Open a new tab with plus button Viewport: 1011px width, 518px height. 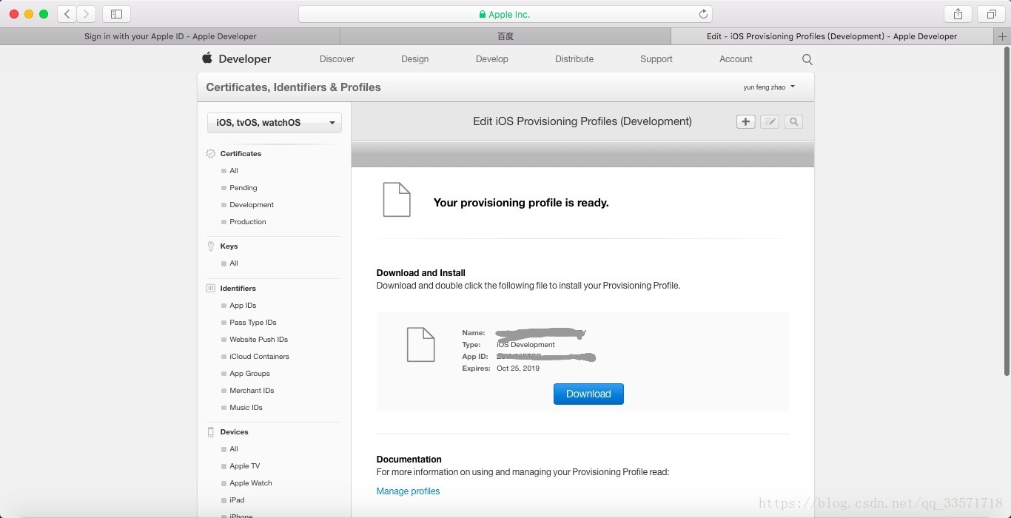(x=1002, y=36)
